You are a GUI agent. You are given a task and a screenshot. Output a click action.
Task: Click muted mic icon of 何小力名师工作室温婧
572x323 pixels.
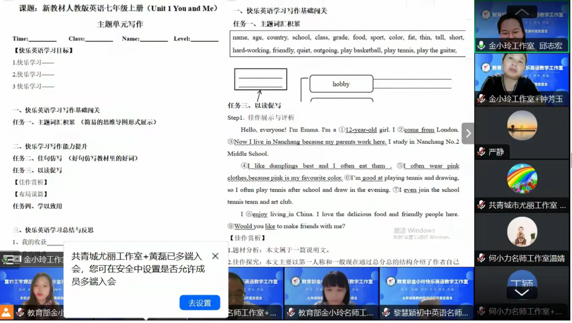481,258
